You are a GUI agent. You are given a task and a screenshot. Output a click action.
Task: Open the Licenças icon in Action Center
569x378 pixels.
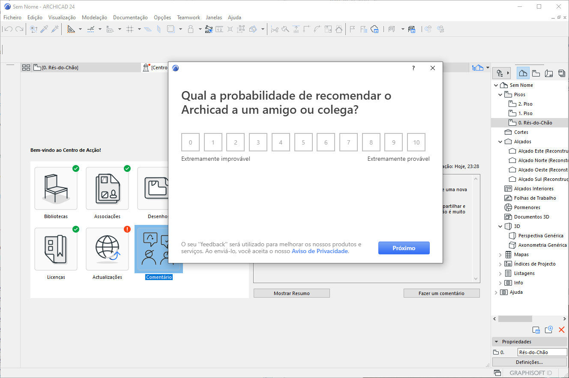[x=56, y=249]
